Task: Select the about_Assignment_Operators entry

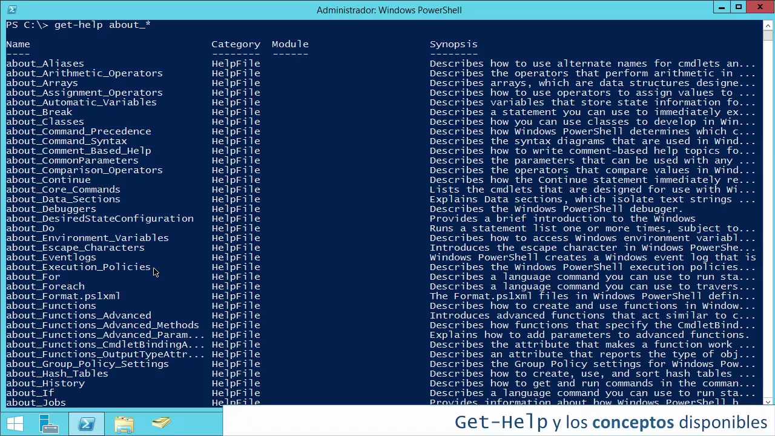Action: tap(84, 93)
